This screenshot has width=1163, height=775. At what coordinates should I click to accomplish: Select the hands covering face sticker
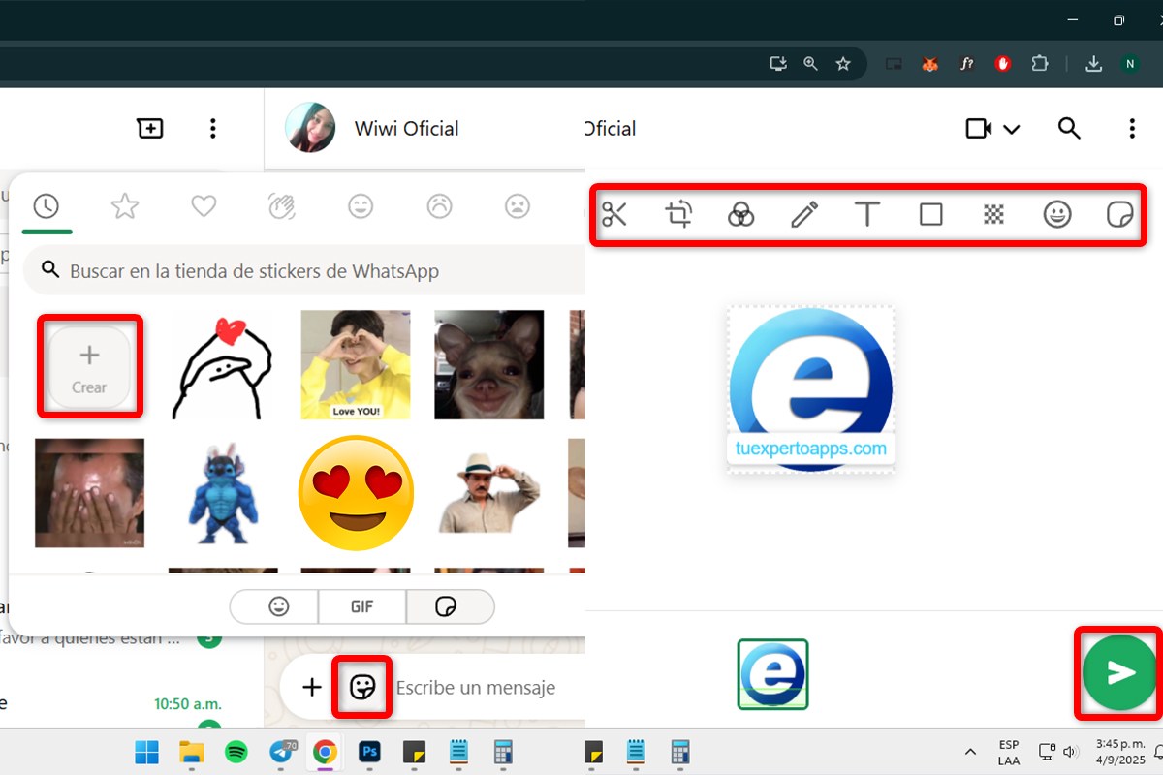(89, 493)
